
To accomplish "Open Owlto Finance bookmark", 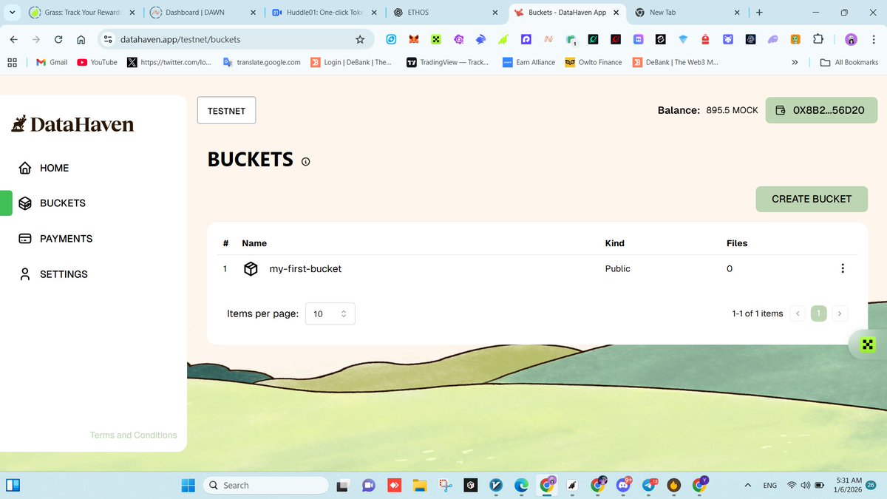I will (x=594, y=62).
